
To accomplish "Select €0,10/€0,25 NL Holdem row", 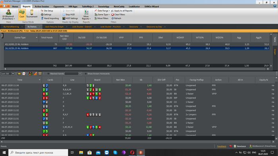I will click(x=137, y=44).
